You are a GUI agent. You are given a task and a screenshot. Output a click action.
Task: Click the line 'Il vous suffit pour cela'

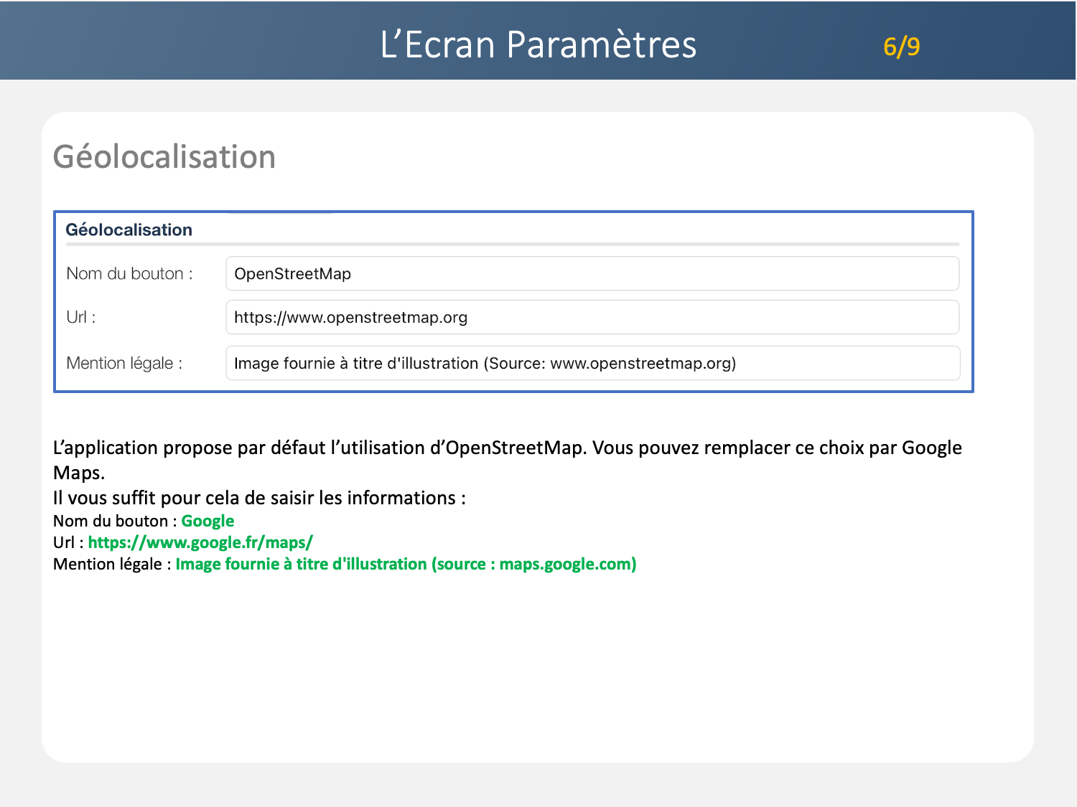coord(259,498)
